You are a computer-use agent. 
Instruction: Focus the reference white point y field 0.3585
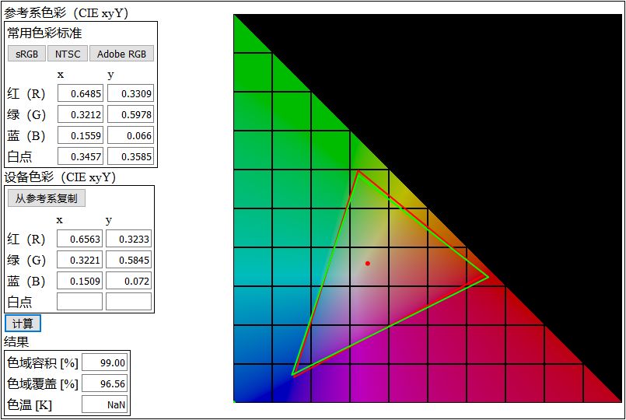coord(131,156)
